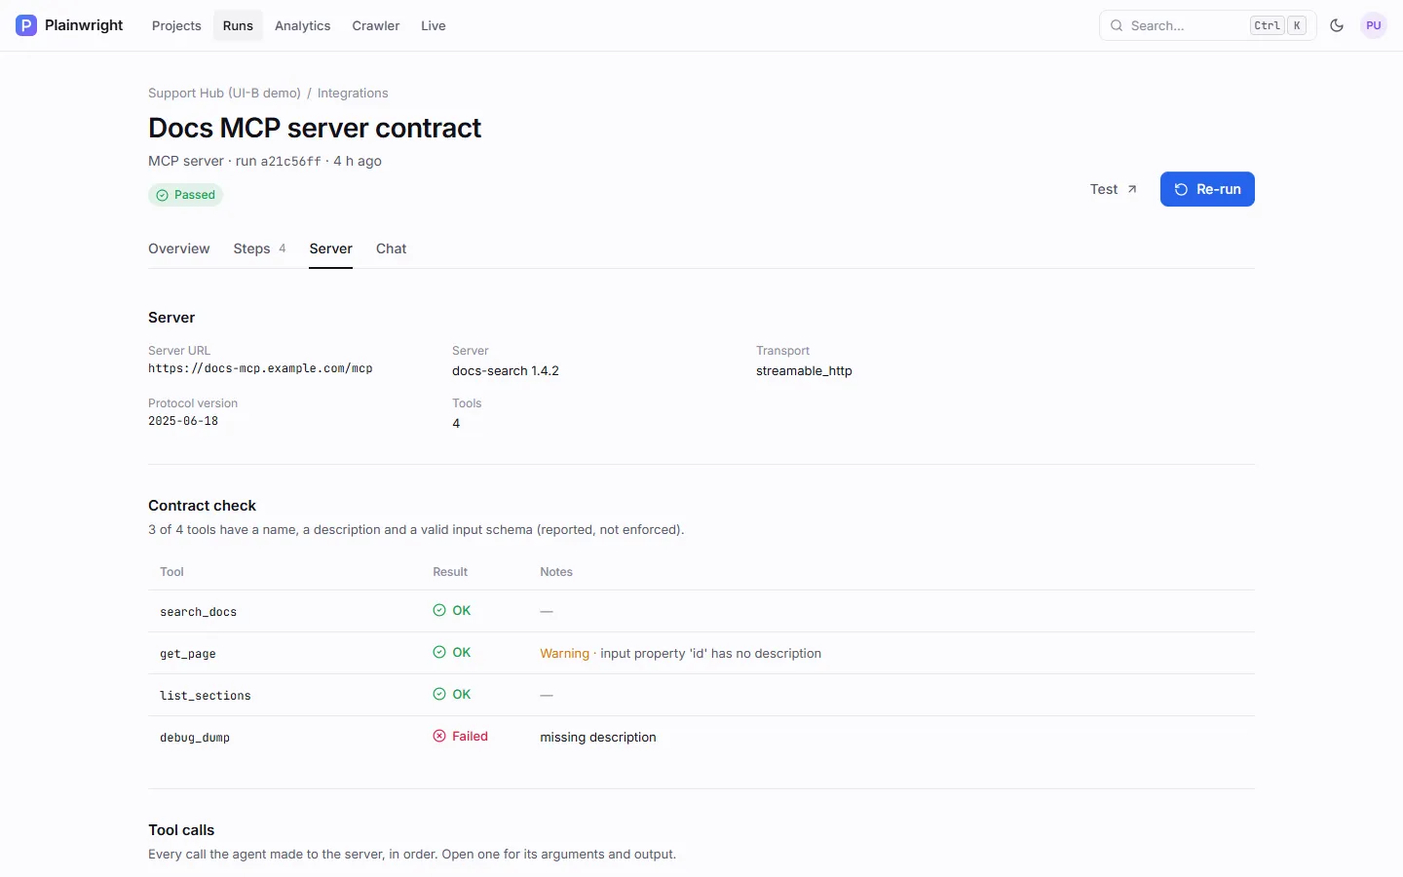The image size is (1403, 877).
Task: Select the Server tab
Action: tap(331, 248)
